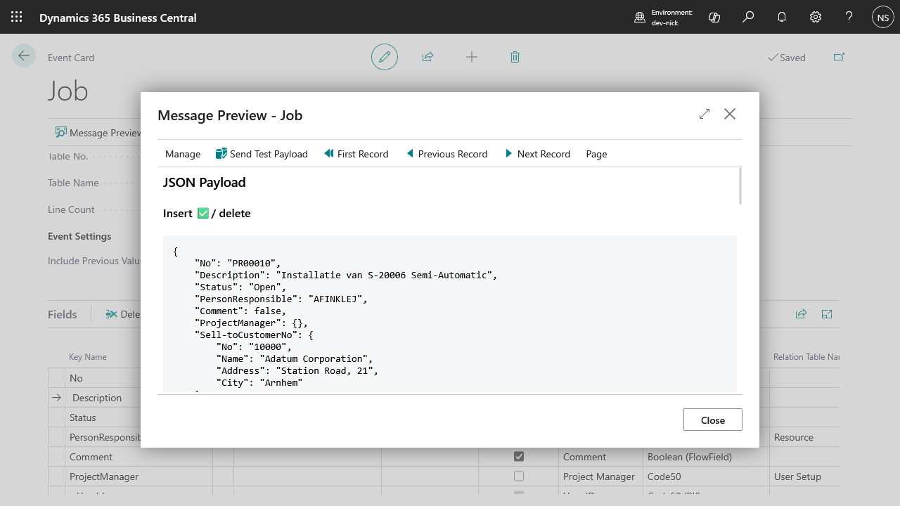Image resolution: width=900 pixels, height=506 pixels.
Task: Open the Manage menu
Action: 183,154
